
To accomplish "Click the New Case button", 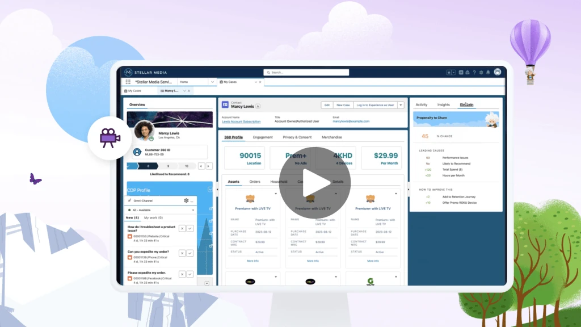I will pos(343,105).
